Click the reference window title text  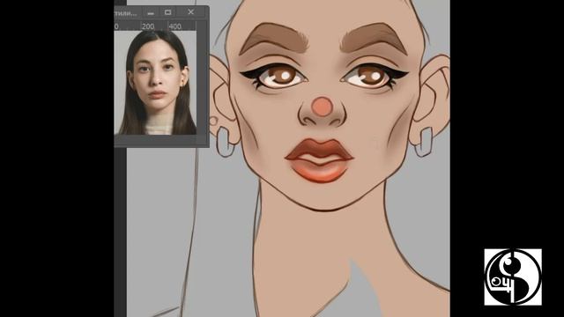[125, 13]
